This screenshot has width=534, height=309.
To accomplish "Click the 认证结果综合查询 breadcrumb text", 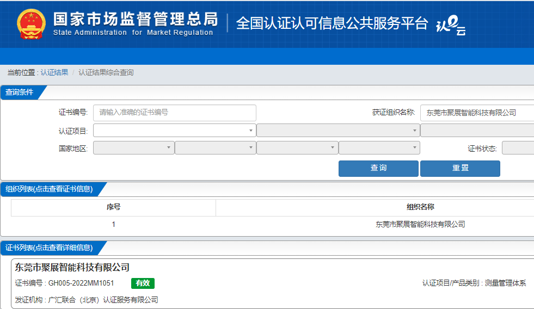I will point(106,72).
